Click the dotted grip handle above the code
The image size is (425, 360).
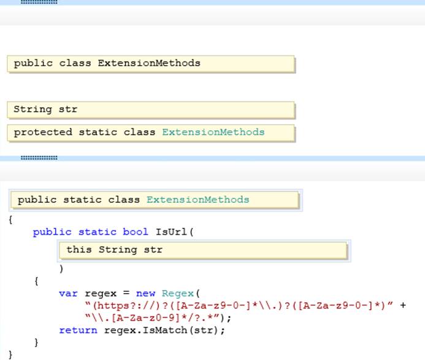click(x=39, y=158)
